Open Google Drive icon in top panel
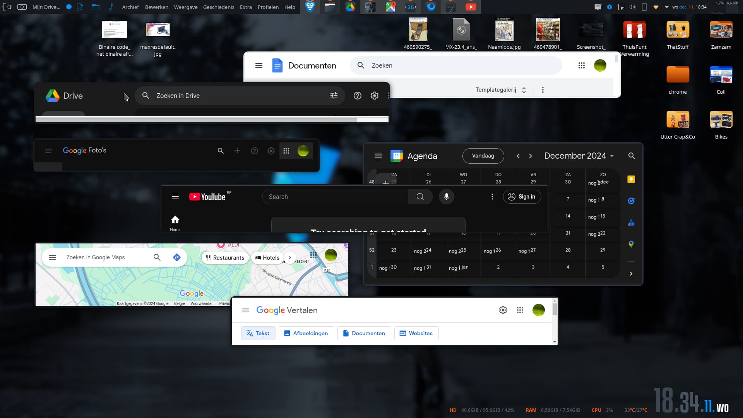The width and height of the screenshot is (743, 418). [350, 7]
